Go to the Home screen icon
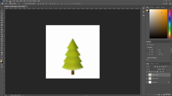Viewport: 172px width, 96px height. [x=2, y=3]
